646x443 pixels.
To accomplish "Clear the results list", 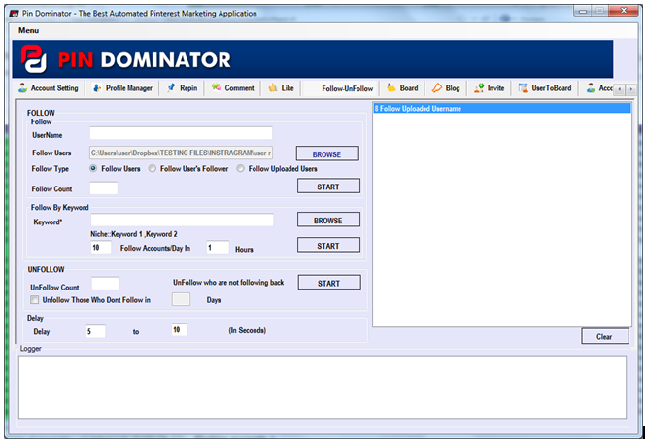I will 605,336.
